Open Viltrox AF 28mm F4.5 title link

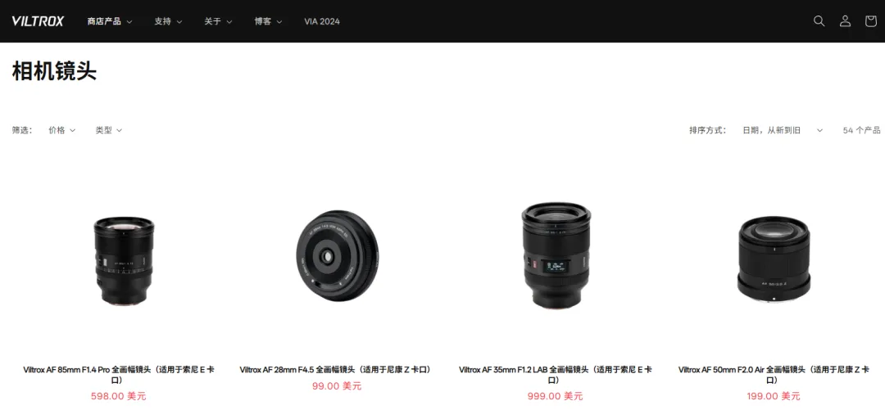coord(337,370)
